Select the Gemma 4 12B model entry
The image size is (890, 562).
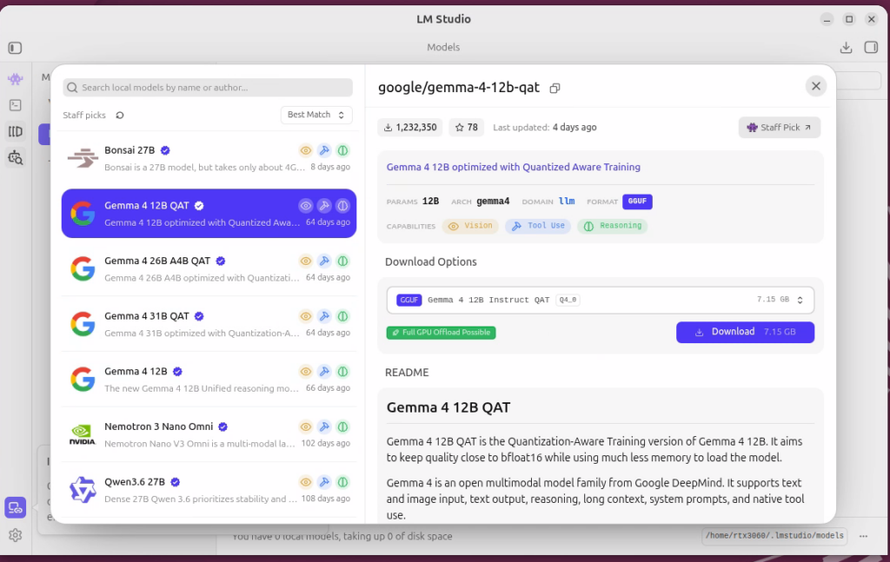pos(209,380)
